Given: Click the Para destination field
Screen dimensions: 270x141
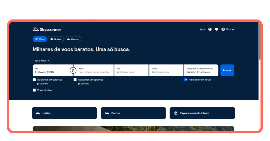Looking at the screenshot, I should (94, 70).
